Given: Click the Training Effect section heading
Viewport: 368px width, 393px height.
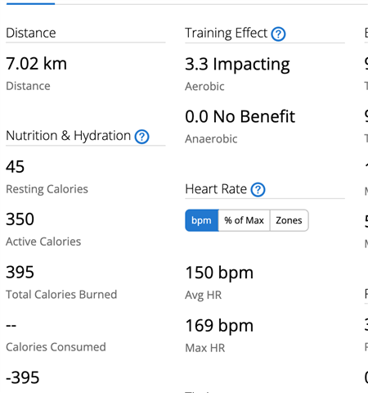Looking at the screenshot, I should (x=227, y=34).
